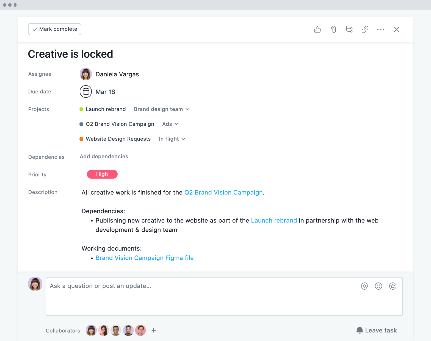Open the more actions ellipsis menu
Screen dimensions: 431x341
click(x=381, y=29)
